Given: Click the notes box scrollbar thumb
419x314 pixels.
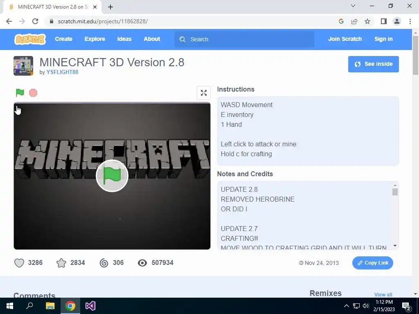Looking at the screenshot, I should coord(395,192).
